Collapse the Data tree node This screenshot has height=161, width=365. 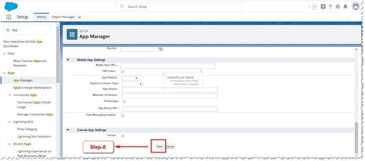click(4, 54)
